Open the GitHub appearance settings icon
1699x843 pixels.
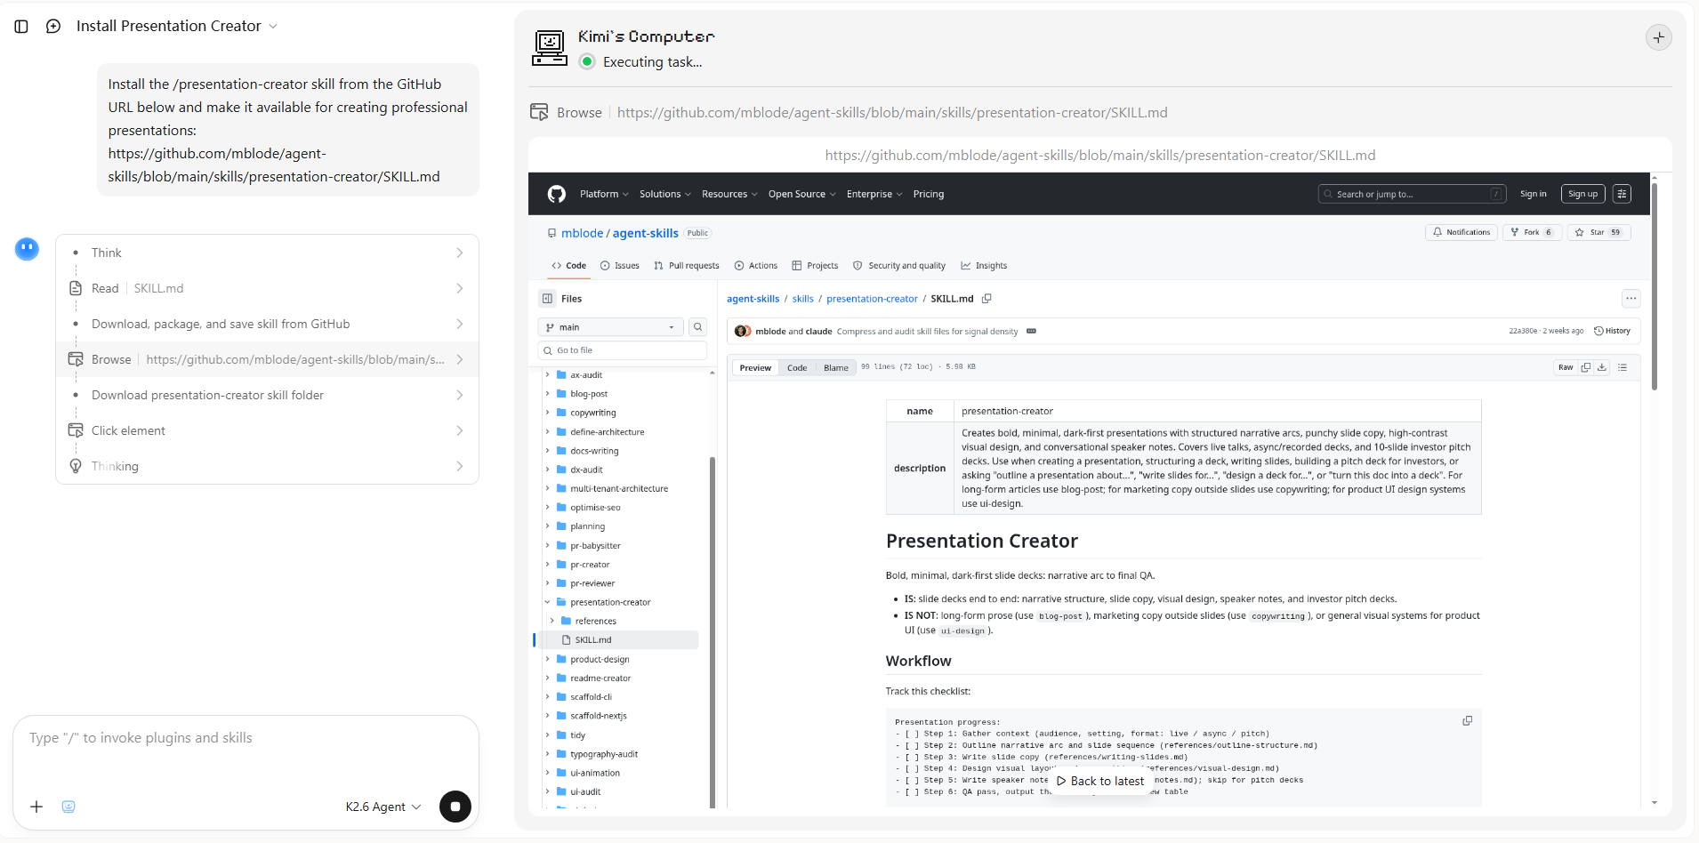(1622, 194)
